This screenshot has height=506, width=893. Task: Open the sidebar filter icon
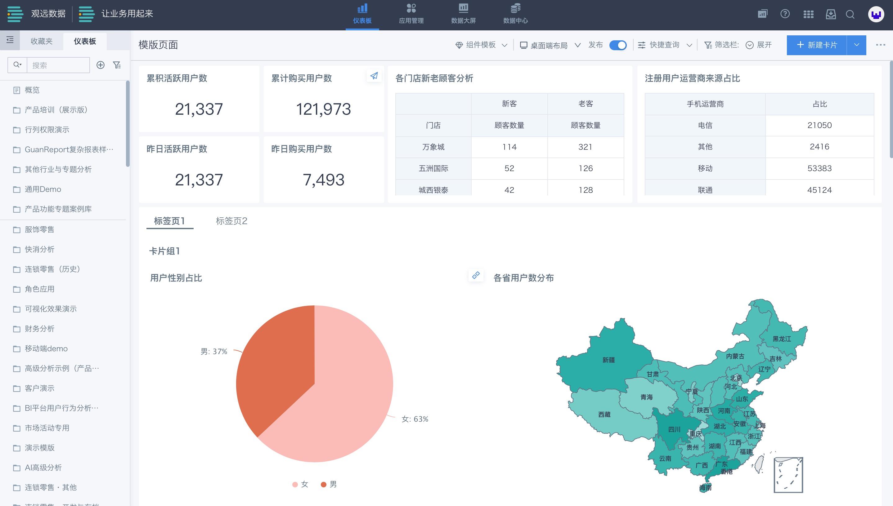[x=117, y=65]
